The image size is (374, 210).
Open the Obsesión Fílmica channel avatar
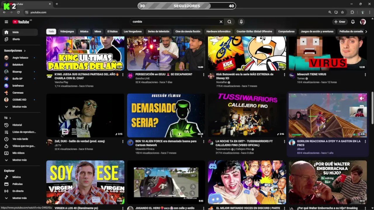pos(130,143)
